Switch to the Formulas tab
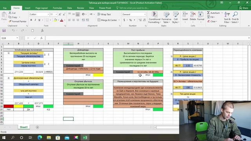251x141 pixels. tap(57, 8)
